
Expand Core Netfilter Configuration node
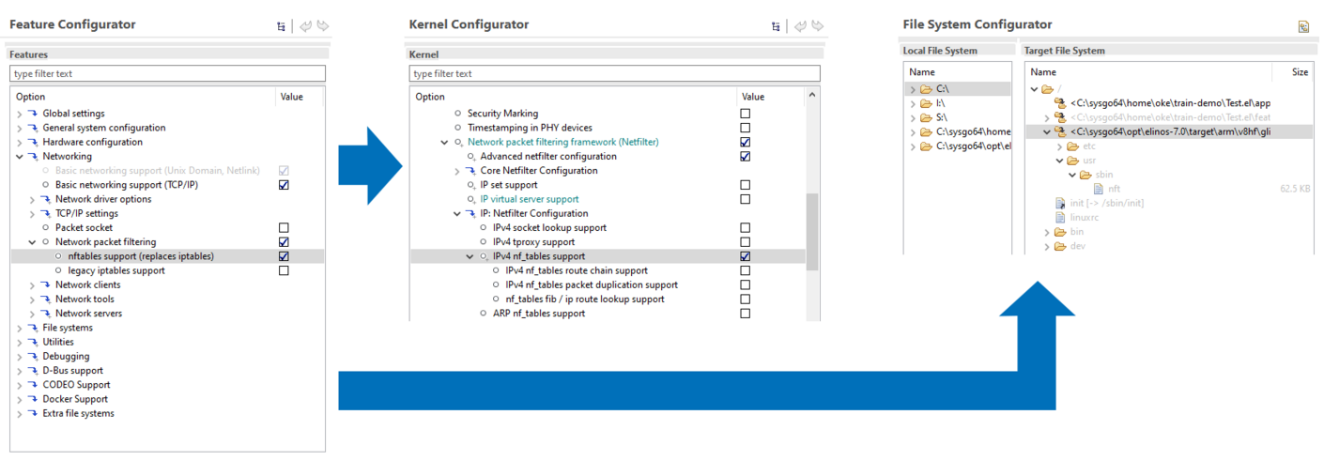457,171
